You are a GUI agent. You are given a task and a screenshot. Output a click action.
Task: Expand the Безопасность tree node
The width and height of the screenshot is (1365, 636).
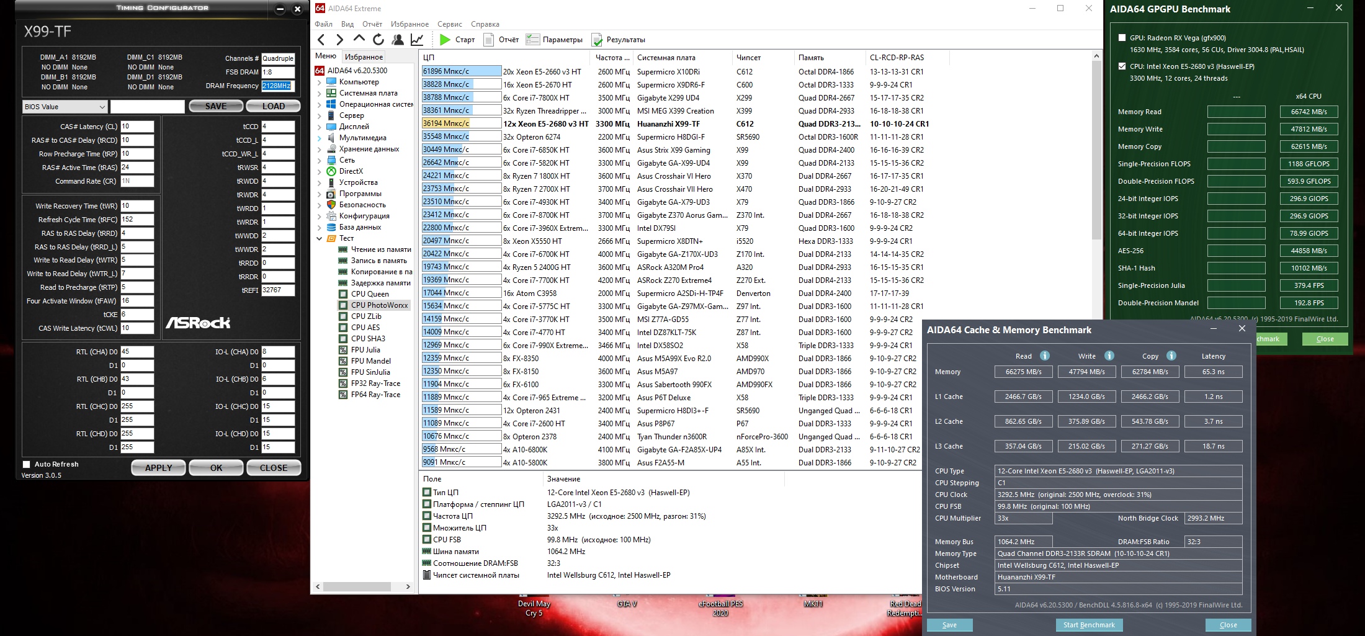click(x=320, y=205)
